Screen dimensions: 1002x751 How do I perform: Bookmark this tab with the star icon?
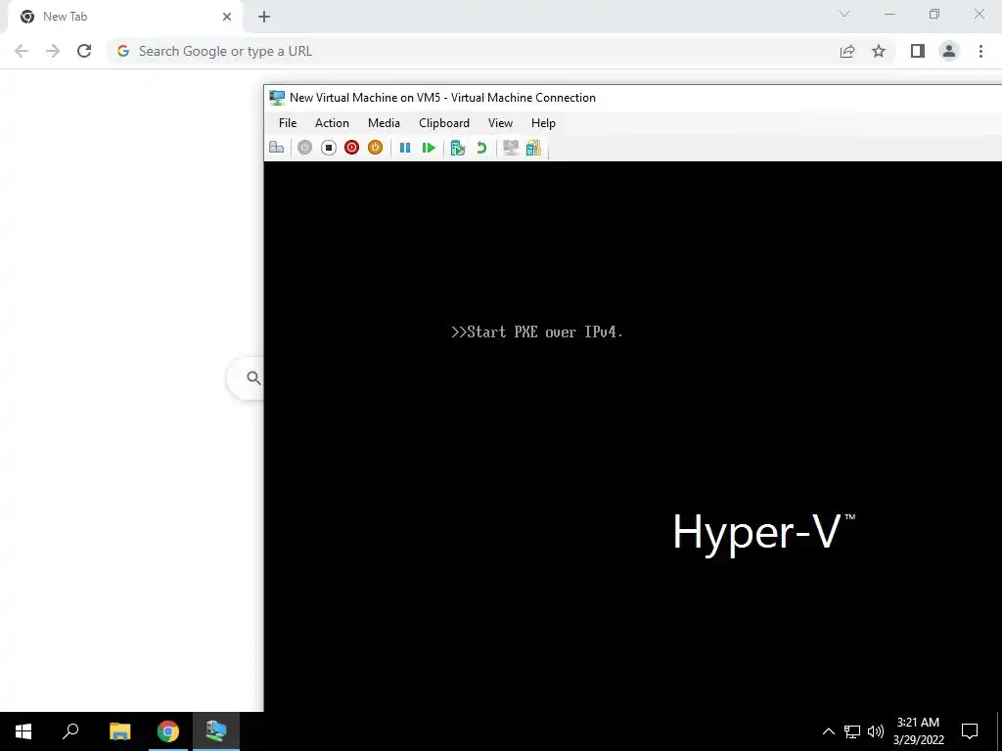(880, 51)
